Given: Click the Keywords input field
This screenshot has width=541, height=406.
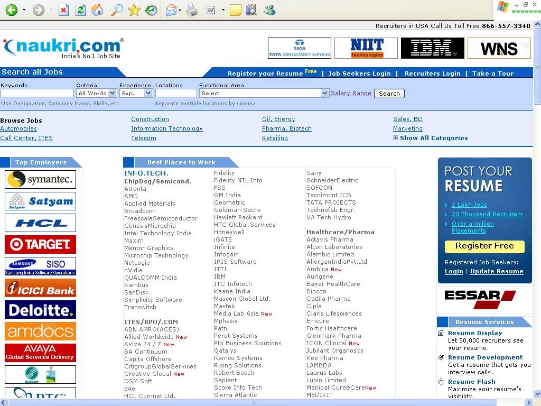Looking at the screenshot, I should click(x=38, y=93).
